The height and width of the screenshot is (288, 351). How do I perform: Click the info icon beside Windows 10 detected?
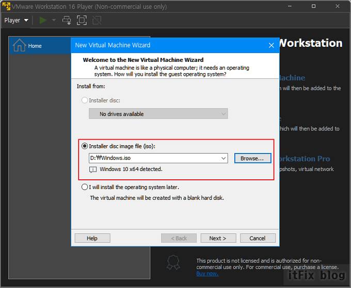click(x=93, y=170)
